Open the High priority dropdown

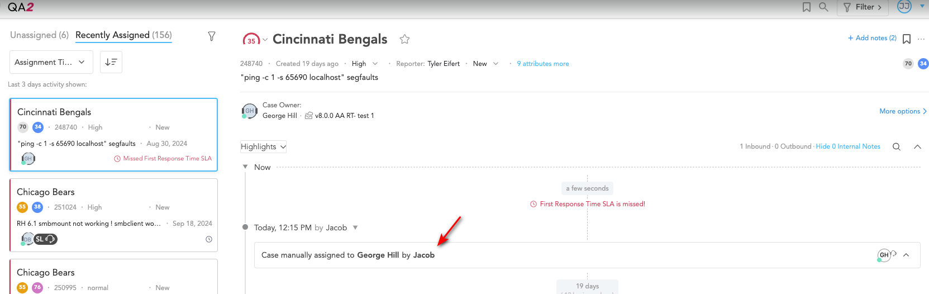[365, 64]
